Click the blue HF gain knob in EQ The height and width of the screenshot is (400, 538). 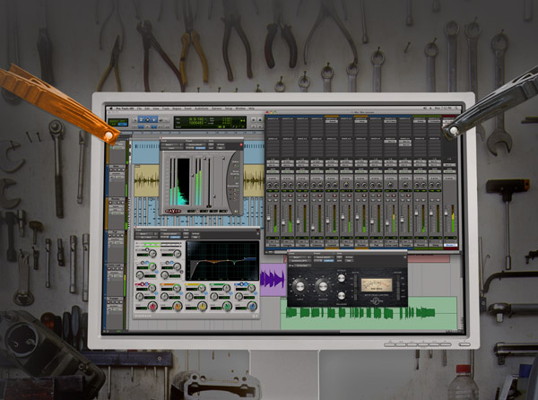252,307
